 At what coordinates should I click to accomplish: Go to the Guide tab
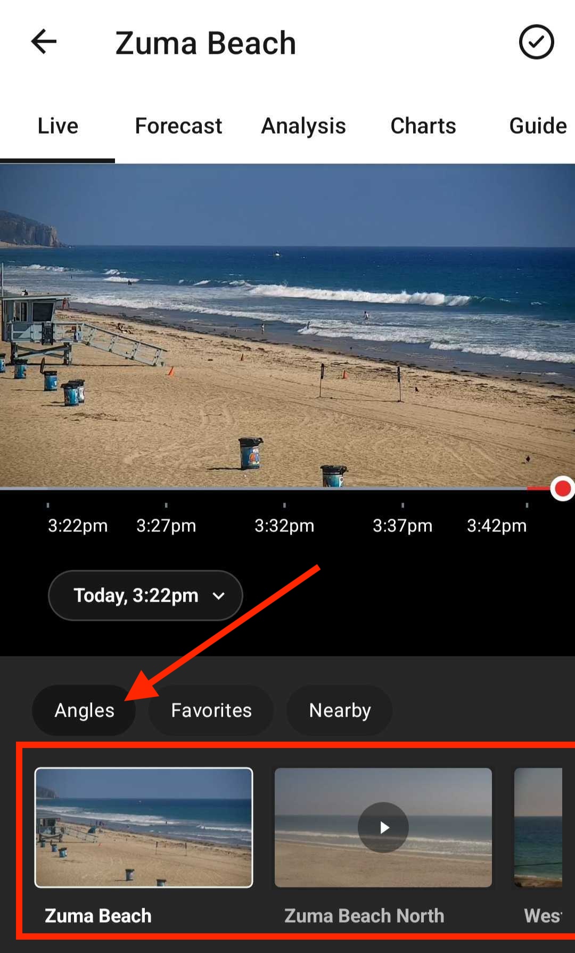(x=538, y=126)
